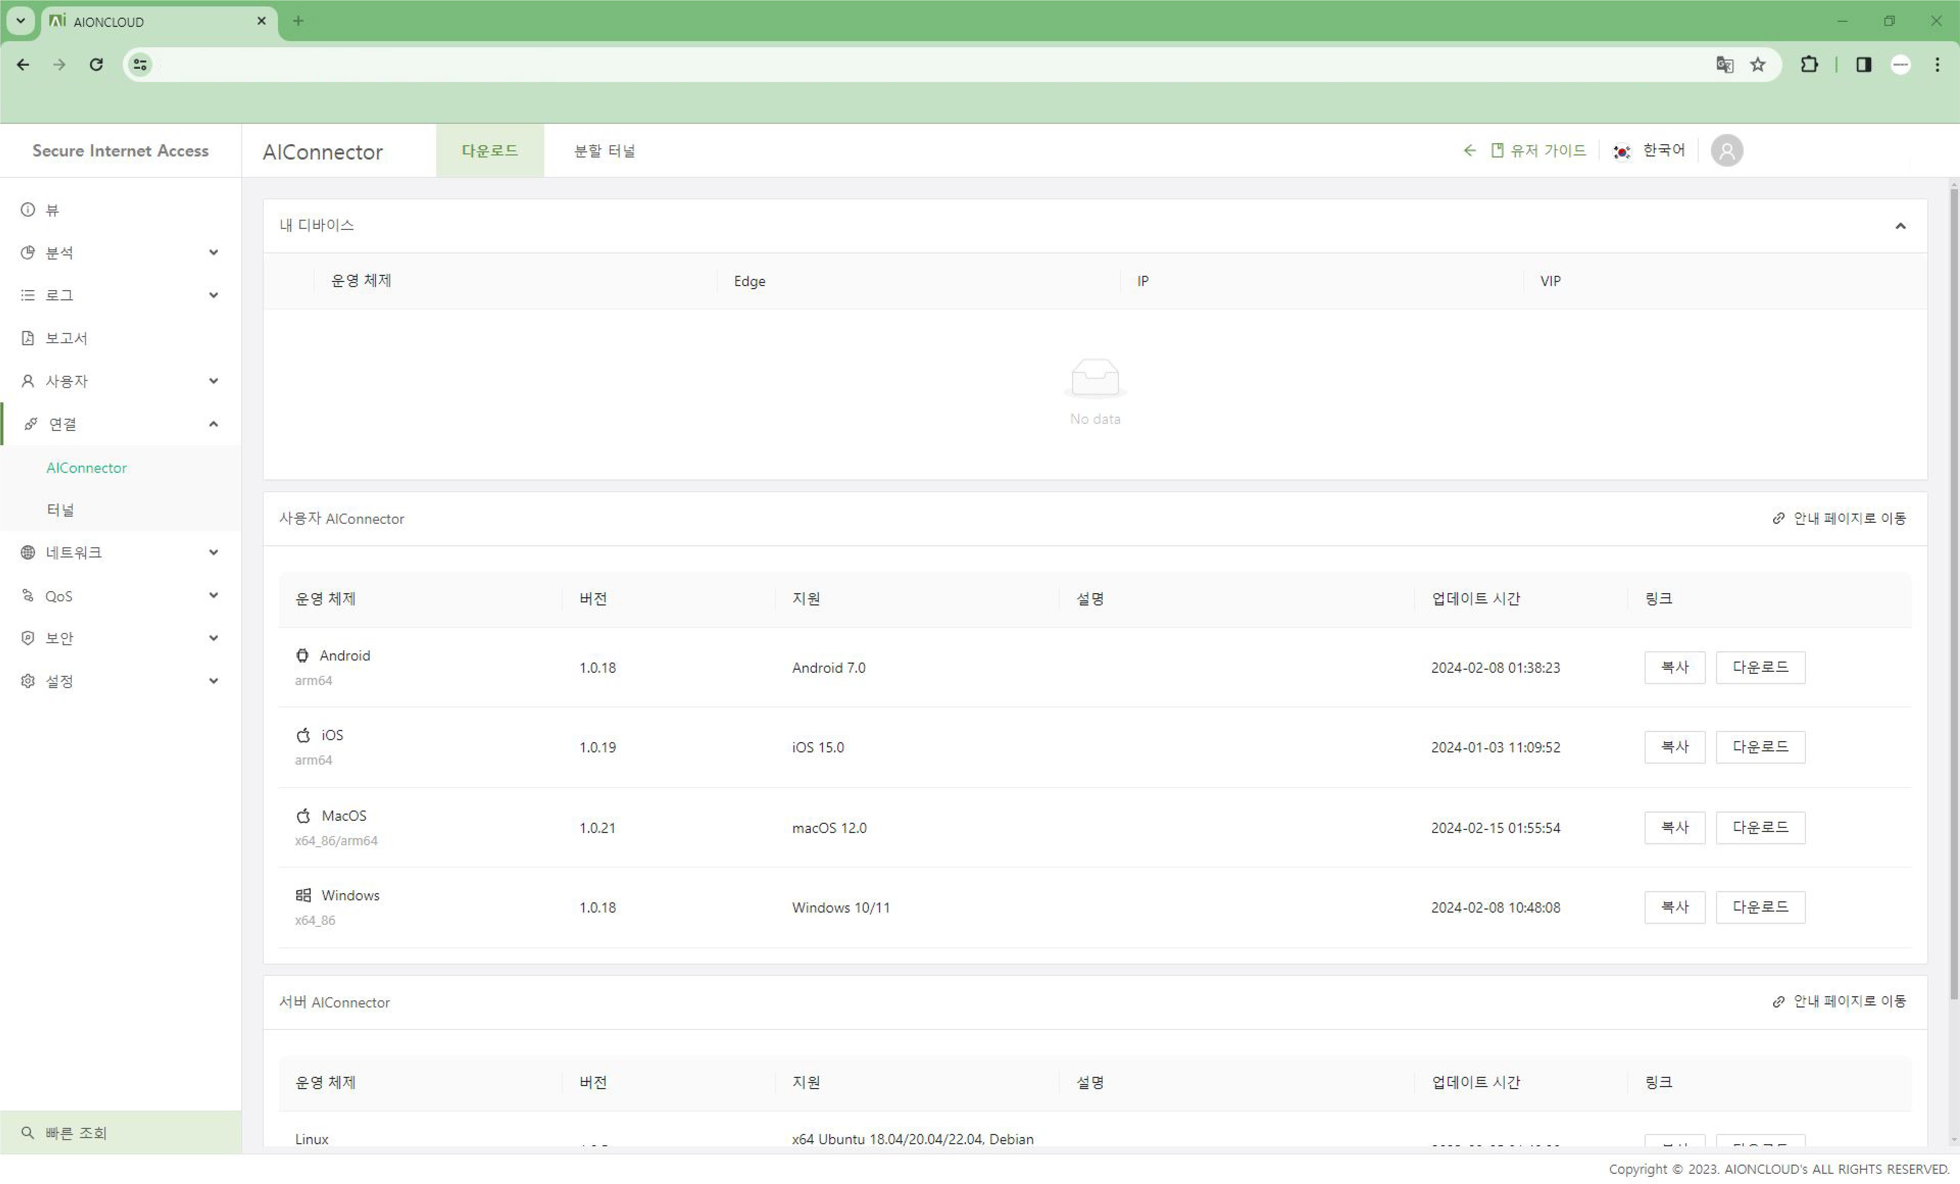Click the browser reload icon
This screenshot has height=1184, width=1960.
click(x=96, y=64)
